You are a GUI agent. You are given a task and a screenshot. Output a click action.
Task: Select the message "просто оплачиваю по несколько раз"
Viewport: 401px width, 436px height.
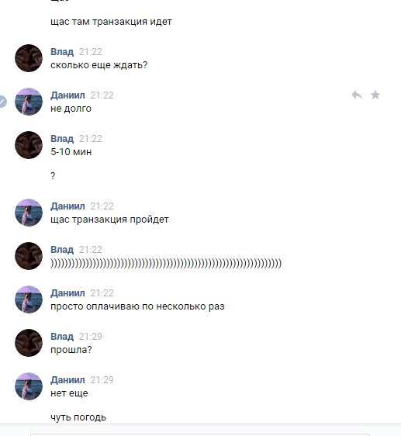coord(137,306)
